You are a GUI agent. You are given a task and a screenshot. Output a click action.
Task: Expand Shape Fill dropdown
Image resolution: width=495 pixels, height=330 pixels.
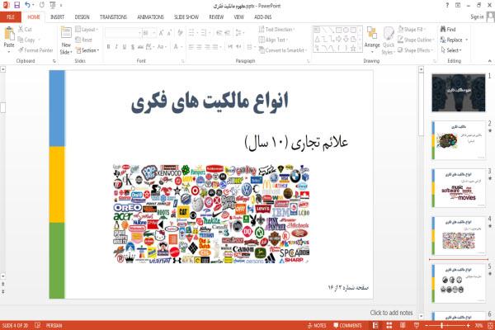click(x=412, y=30)
